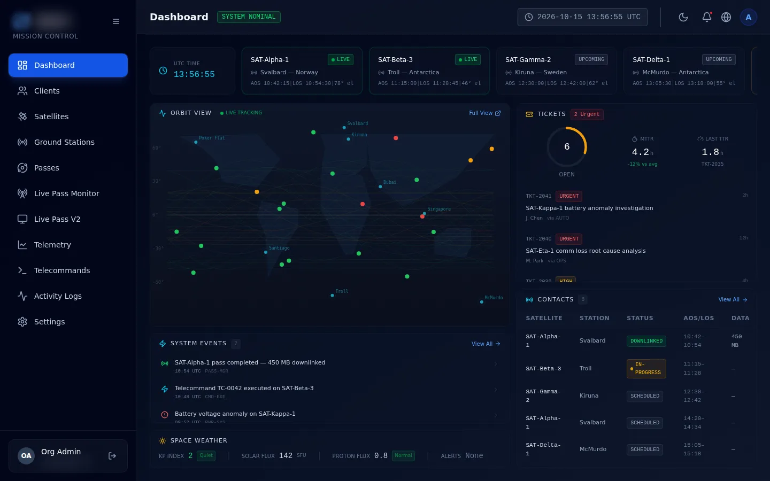The image size is (770, 481).
Task: Click the Orbit View pulse icon
Action: (163, 113)
